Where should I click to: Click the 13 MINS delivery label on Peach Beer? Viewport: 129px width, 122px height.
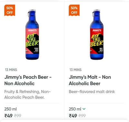pos(11,70)
